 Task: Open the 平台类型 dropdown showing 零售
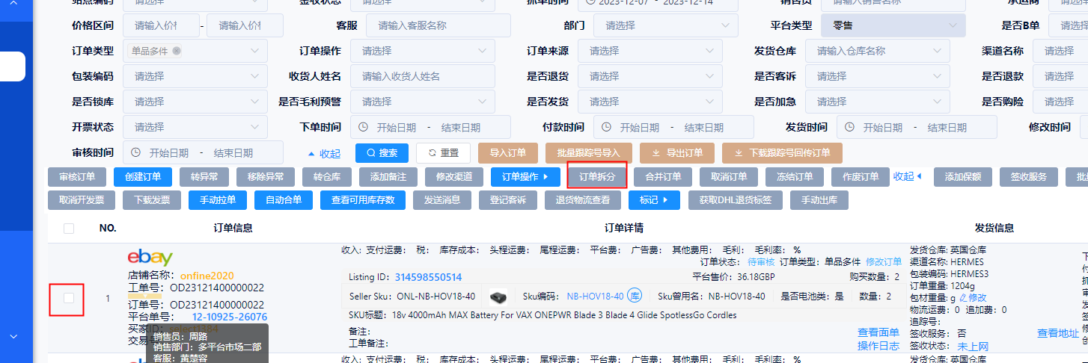(893, 25)
